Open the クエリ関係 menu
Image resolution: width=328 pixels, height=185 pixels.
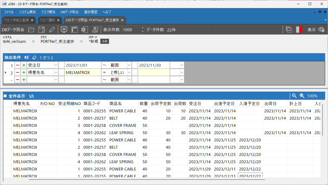coord(48,12)
